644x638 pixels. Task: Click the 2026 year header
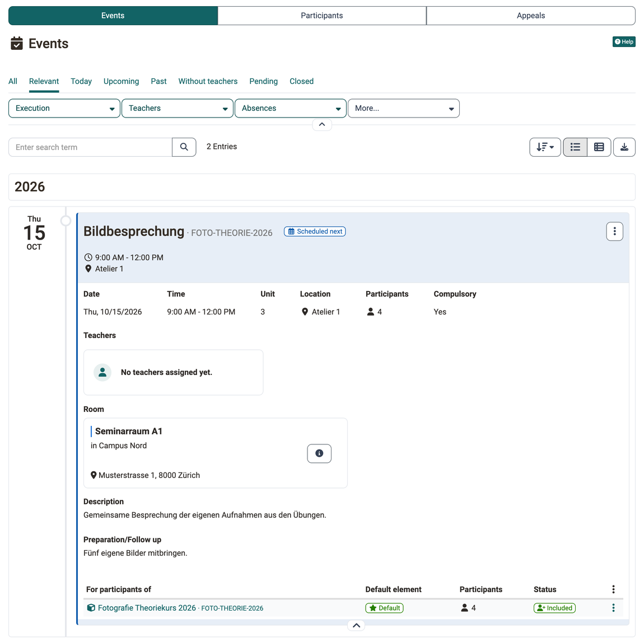coord(30,187)
